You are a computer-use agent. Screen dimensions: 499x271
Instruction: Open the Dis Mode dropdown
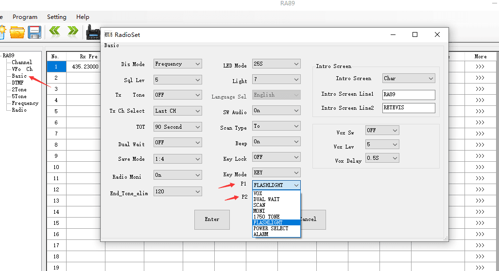[177, 64]
